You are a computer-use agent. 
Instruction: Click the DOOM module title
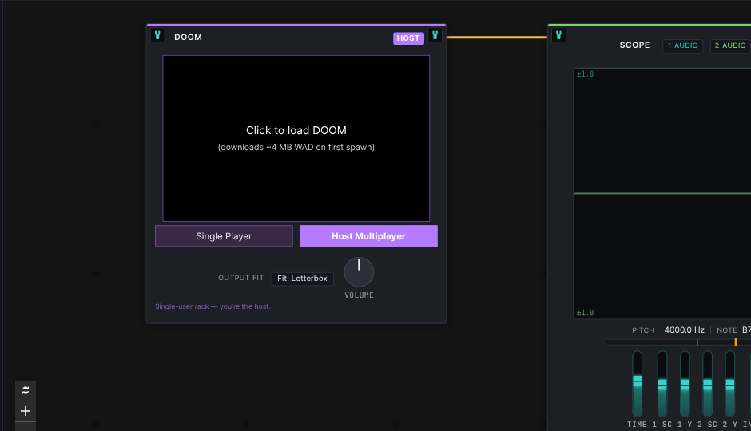click(x=188, y=38)
